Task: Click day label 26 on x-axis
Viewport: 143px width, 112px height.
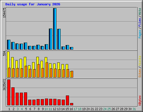Action: (113, 109)
